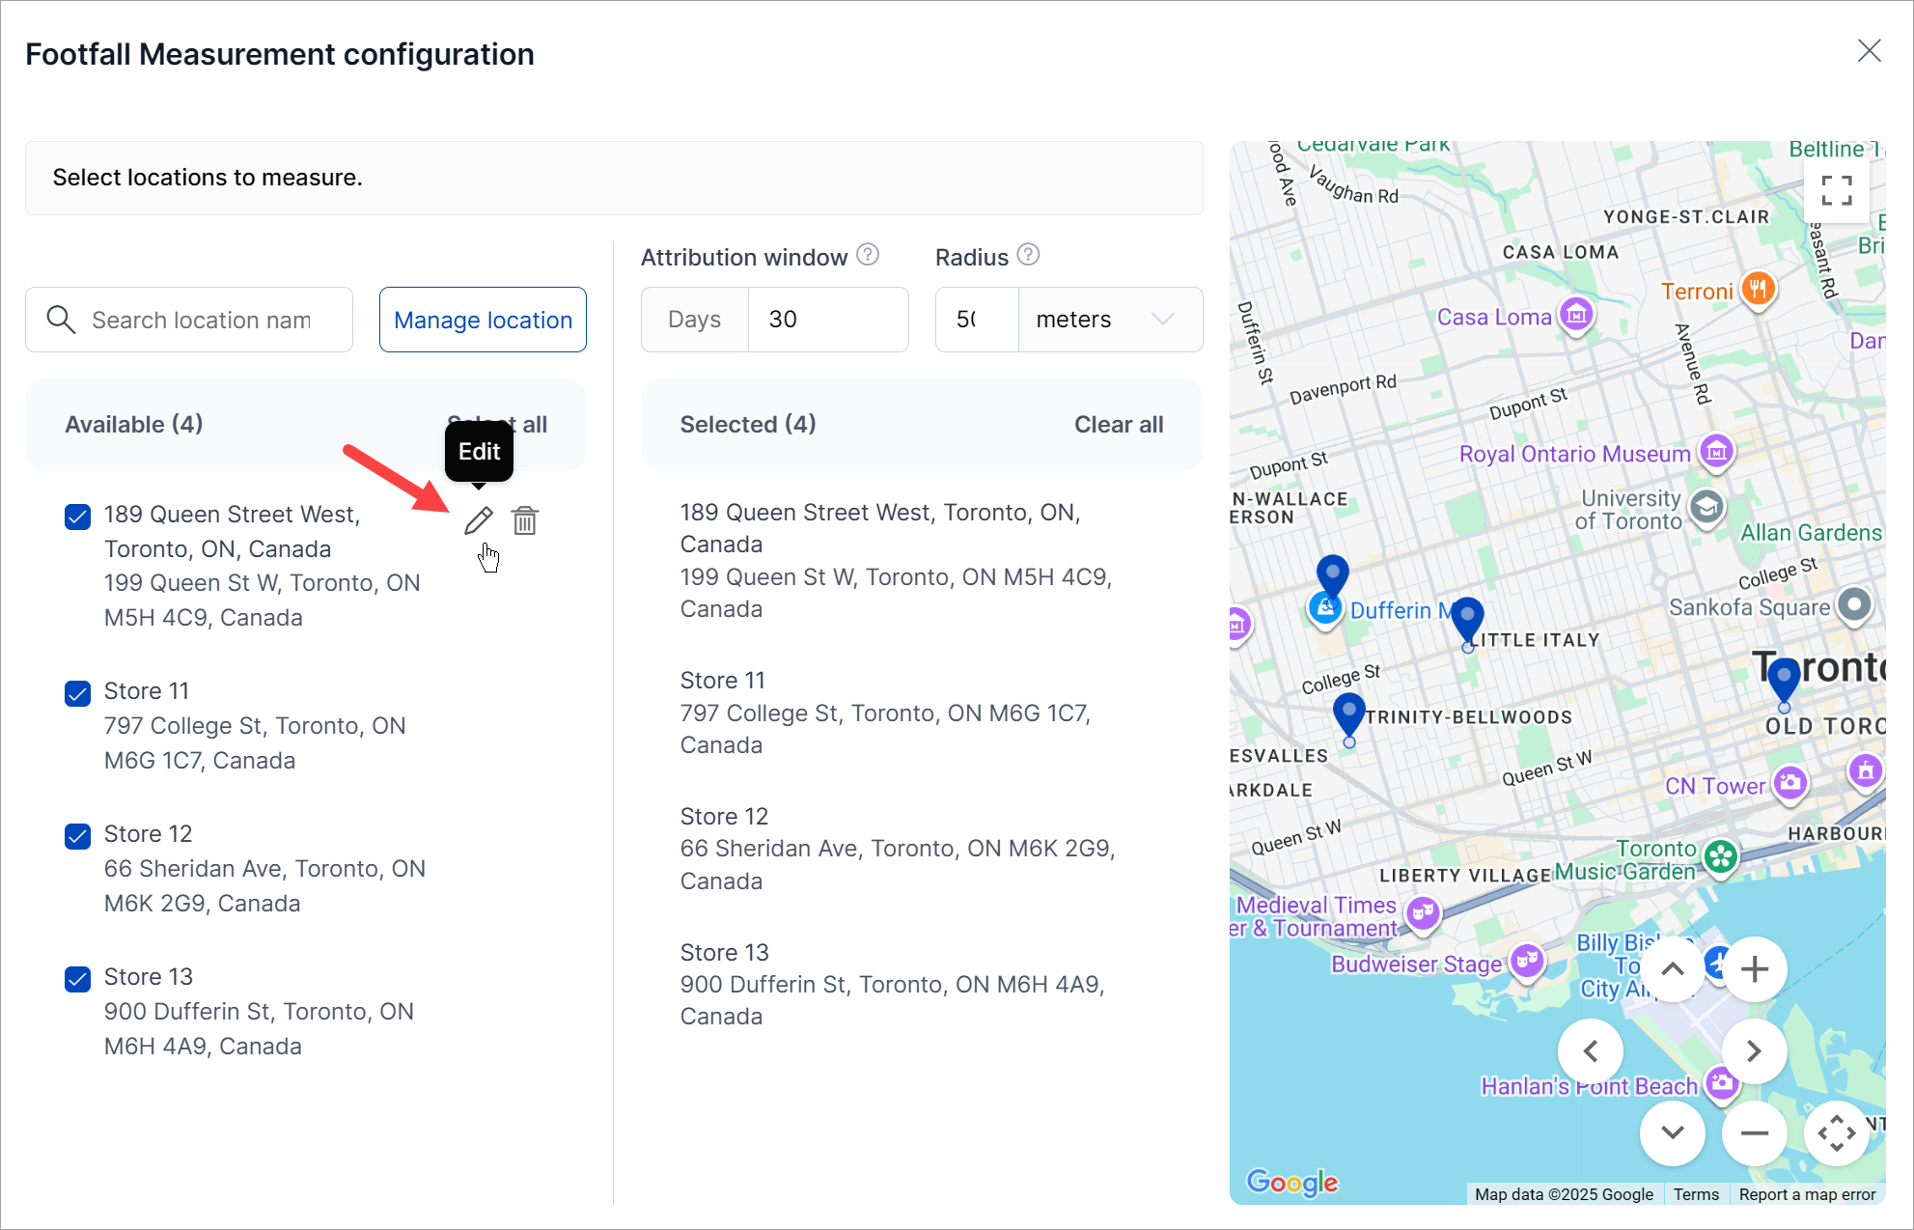Uncheck the Store 11 checkbox
The width and height of the screenshot is (1914, 1230).
point(77,693)
